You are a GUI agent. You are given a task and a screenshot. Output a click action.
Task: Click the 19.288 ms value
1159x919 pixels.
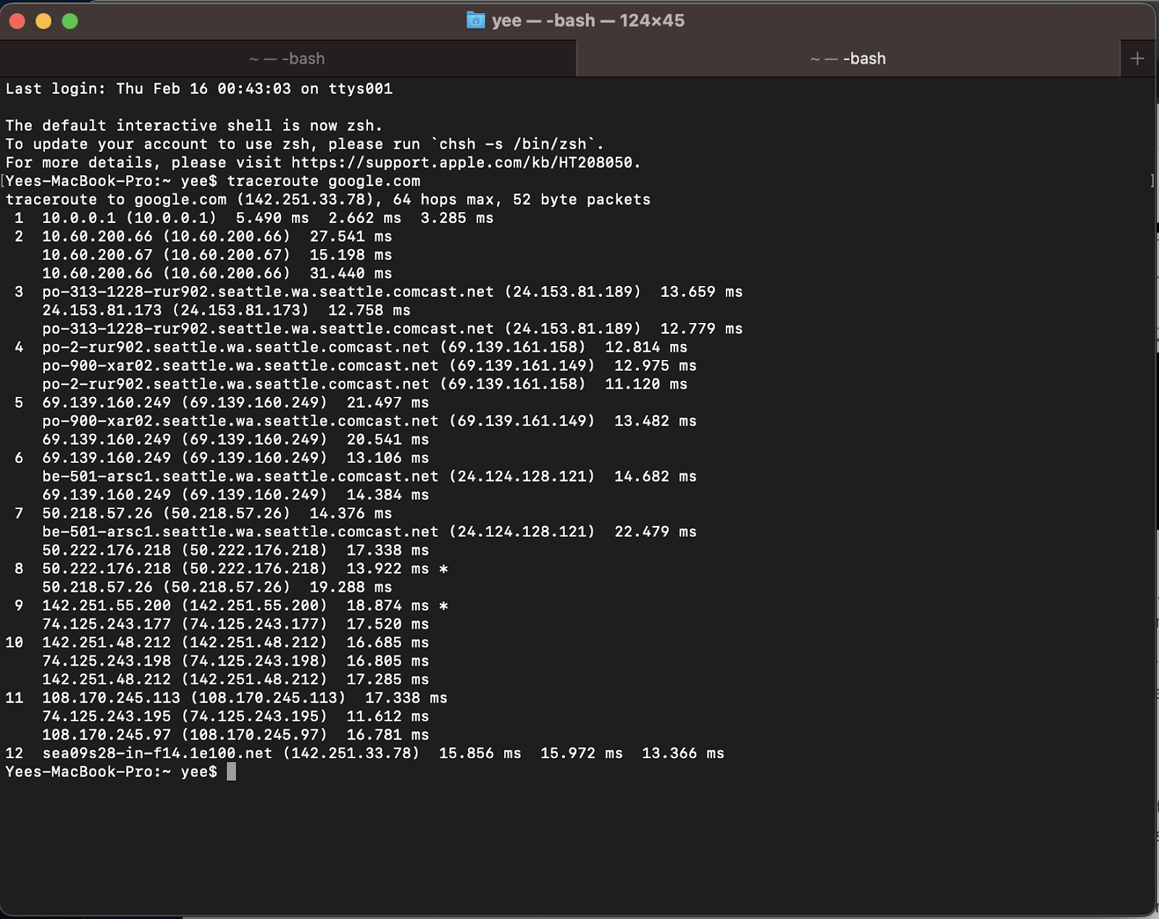tap(351, 587)
